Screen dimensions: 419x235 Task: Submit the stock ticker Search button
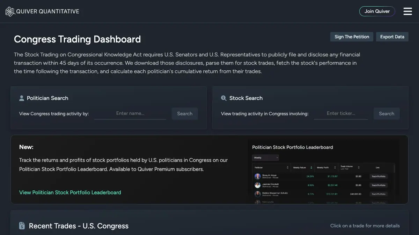[387, 113]
